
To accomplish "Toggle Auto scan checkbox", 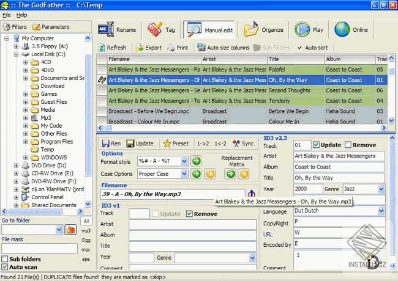I will [4, 267].
